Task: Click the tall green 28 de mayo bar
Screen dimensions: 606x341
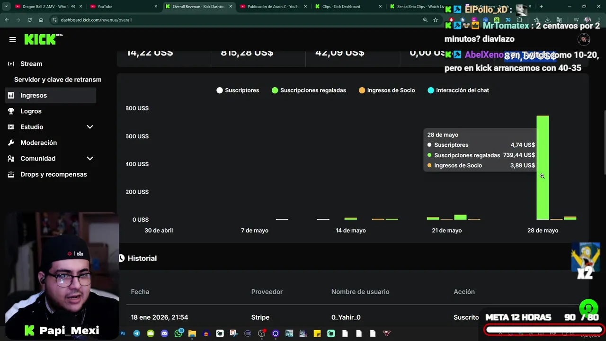Action: click(543, 168)
